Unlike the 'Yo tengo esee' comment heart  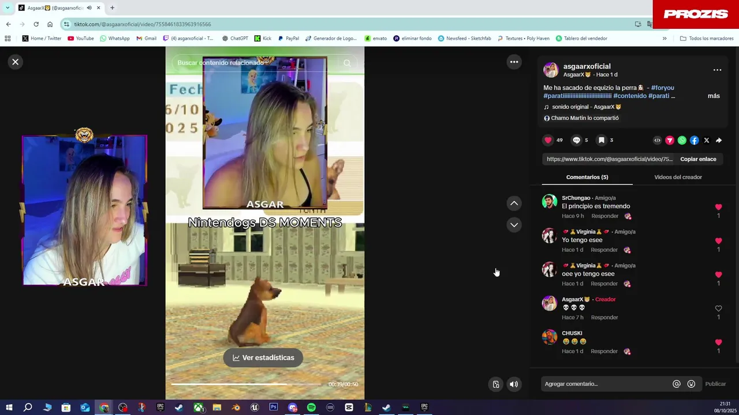tap(718, 241)
